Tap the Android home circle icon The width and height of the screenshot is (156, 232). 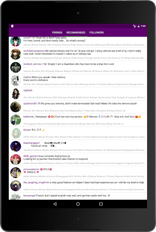pos(78,204)
